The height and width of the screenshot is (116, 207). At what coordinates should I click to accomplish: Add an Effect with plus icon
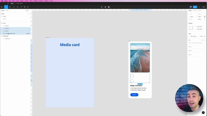(x=205, y=51)
